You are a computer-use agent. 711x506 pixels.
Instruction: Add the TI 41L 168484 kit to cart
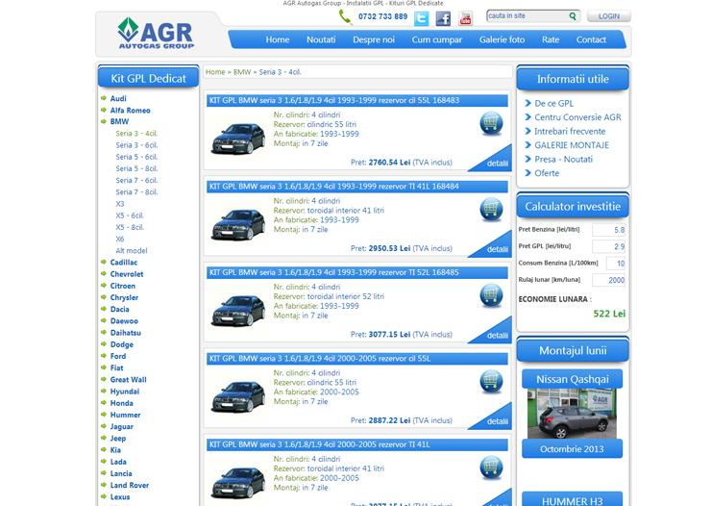click(x=491, y=210)
